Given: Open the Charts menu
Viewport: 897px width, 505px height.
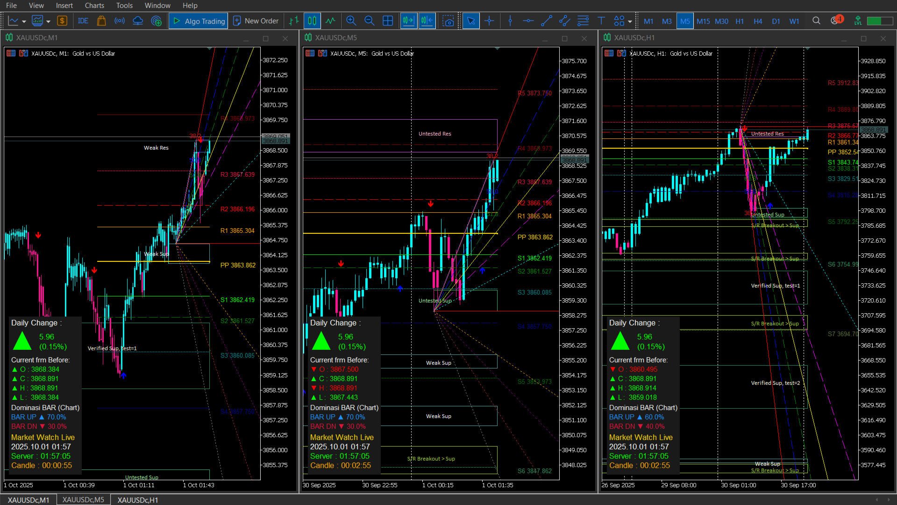Looking at the screenshot, I should 94,6.
